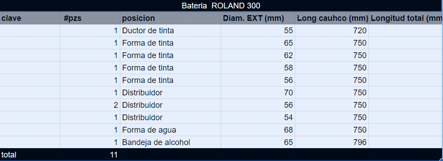Viewport: 443px width, 161px height.
Task: Click the Ductor de tinta cell
Action: tap(170, 31)
